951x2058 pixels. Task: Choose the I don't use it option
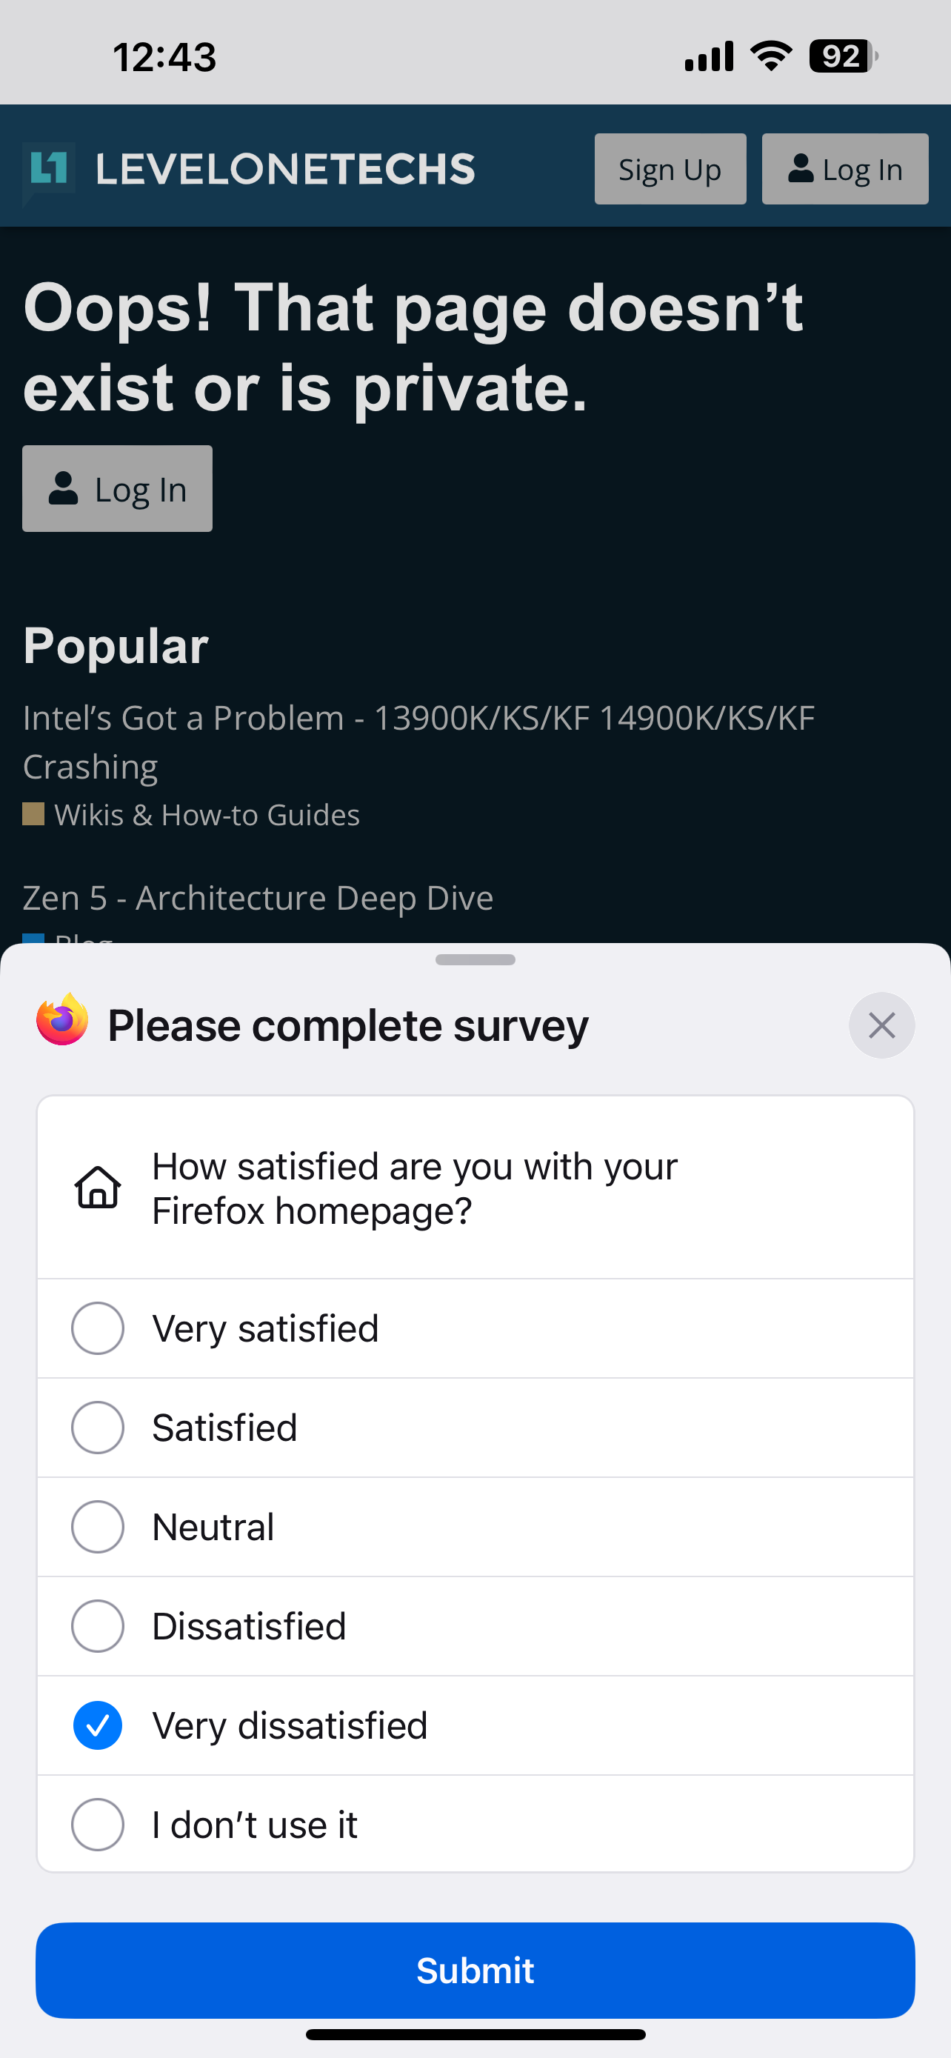click(98, 1825)
